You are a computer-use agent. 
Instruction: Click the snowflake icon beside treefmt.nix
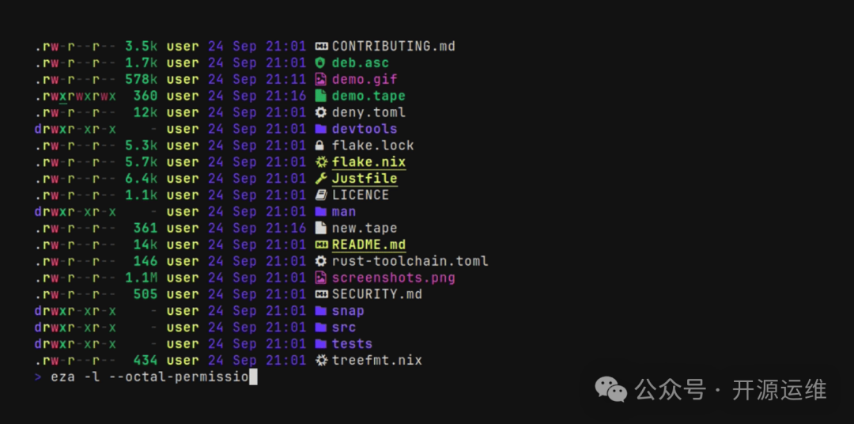point(321,361)
